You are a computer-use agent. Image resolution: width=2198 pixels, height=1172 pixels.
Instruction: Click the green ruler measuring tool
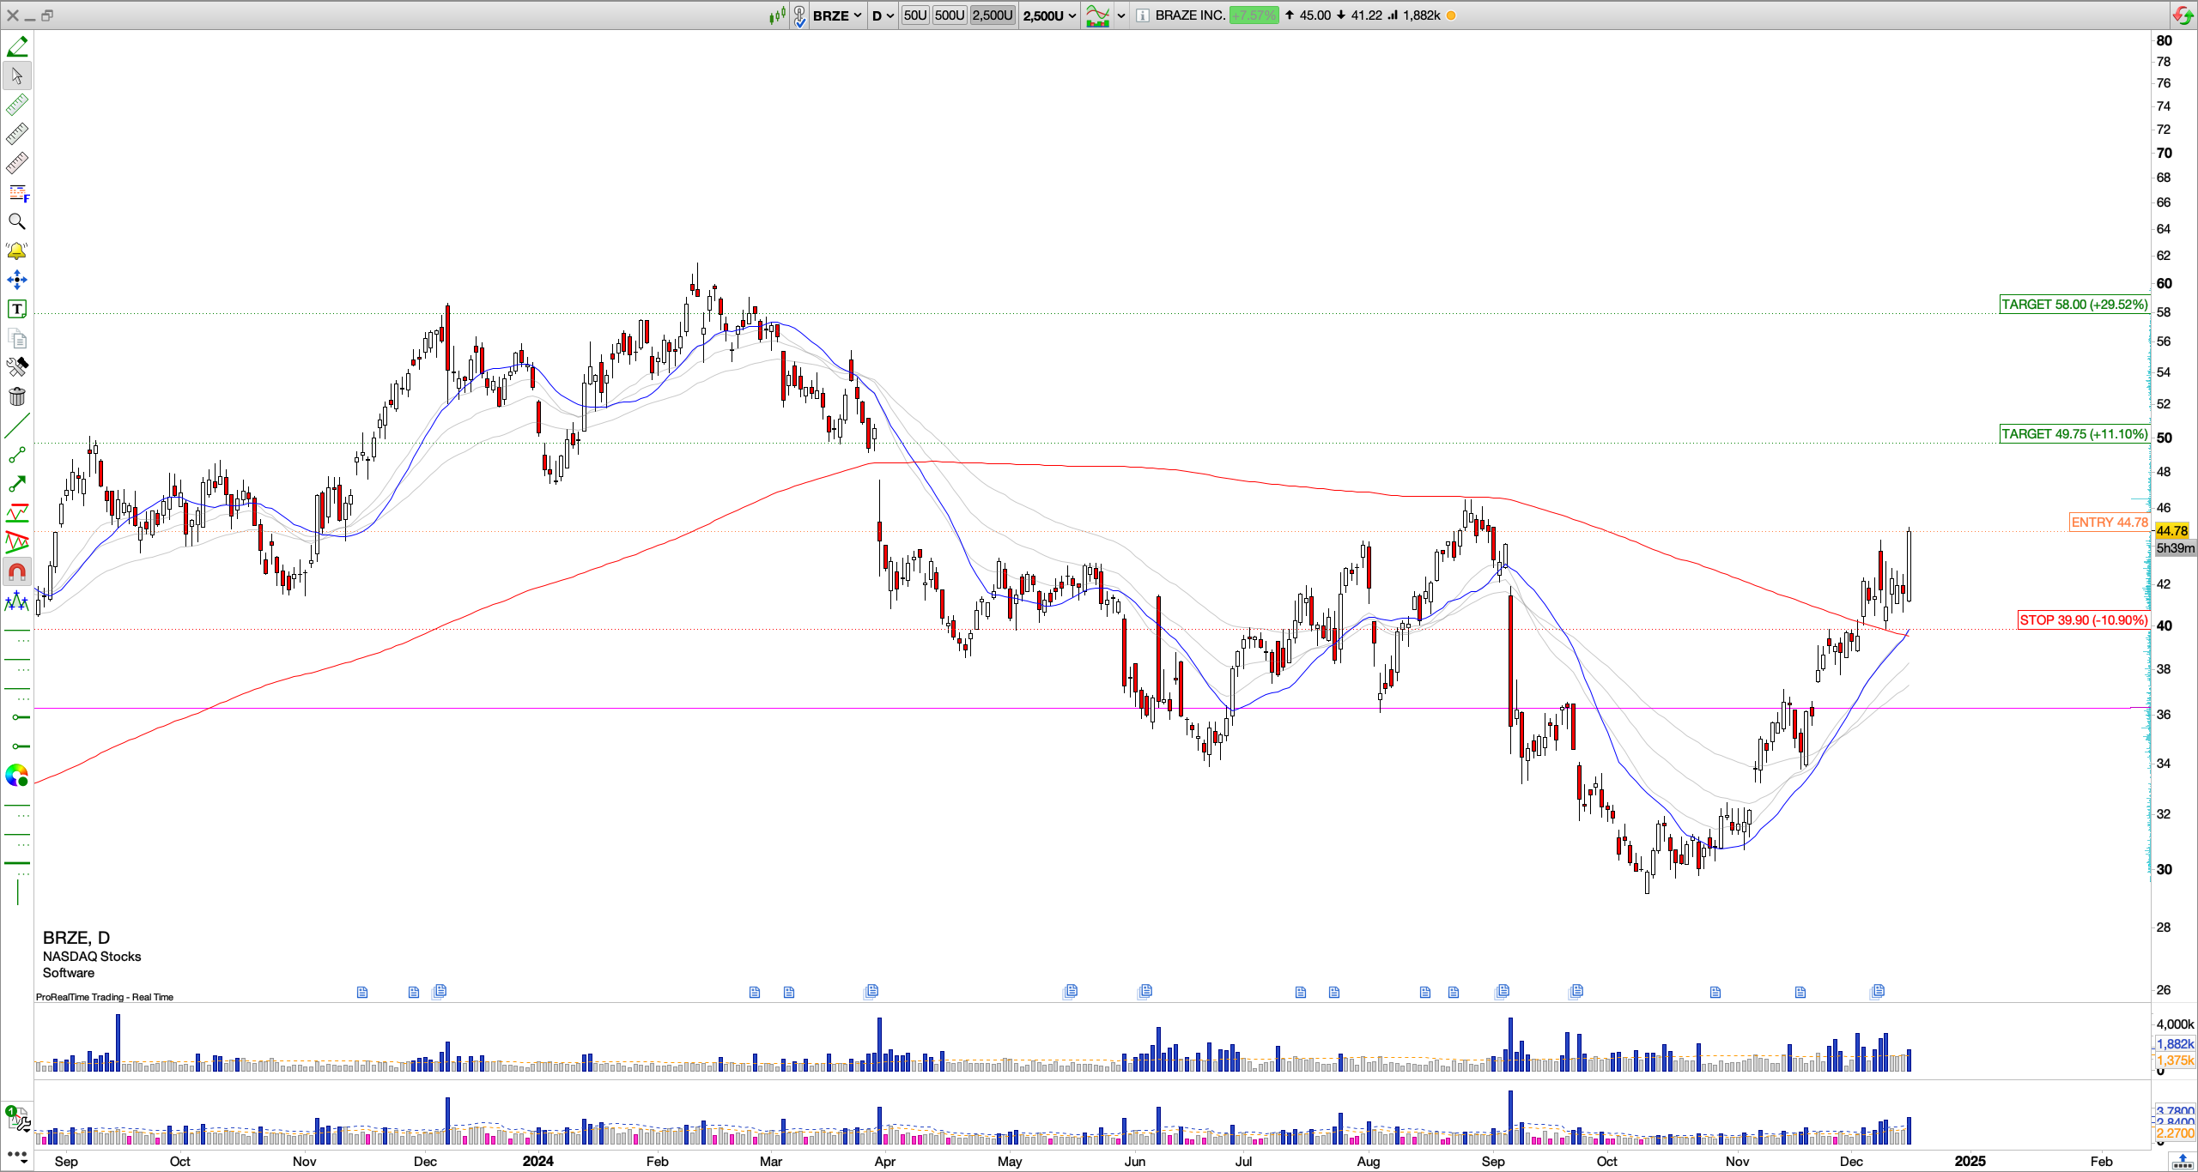[x=17, y=105]
